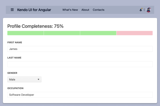The width and height of the screenshot is (160, 106).
Task: Open the user avatar profile picture
Action: click(149, 10)
